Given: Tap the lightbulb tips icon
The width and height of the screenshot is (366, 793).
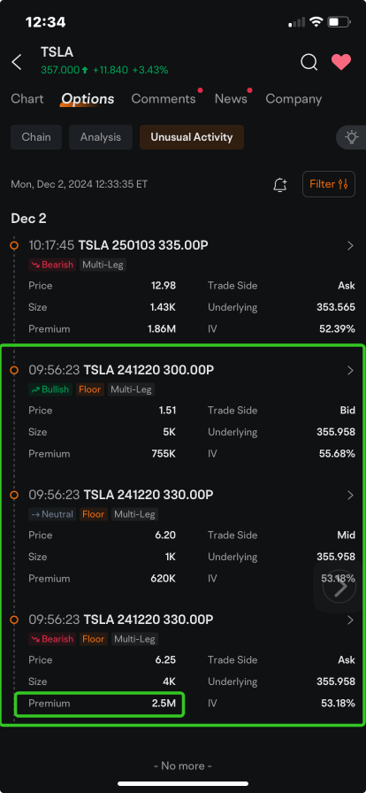Looking at the screenshot, I should tap(351, 137).
